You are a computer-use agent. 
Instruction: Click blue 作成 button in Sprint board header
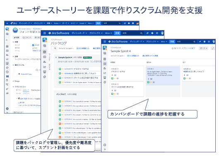click(172, 42)
